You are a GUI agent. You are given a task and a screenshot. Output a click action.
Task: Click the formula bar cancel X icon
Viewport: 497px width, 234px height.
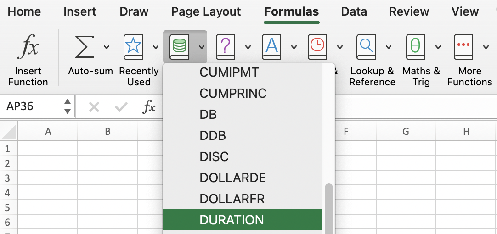pyautogui.click(x=94, y=107)
